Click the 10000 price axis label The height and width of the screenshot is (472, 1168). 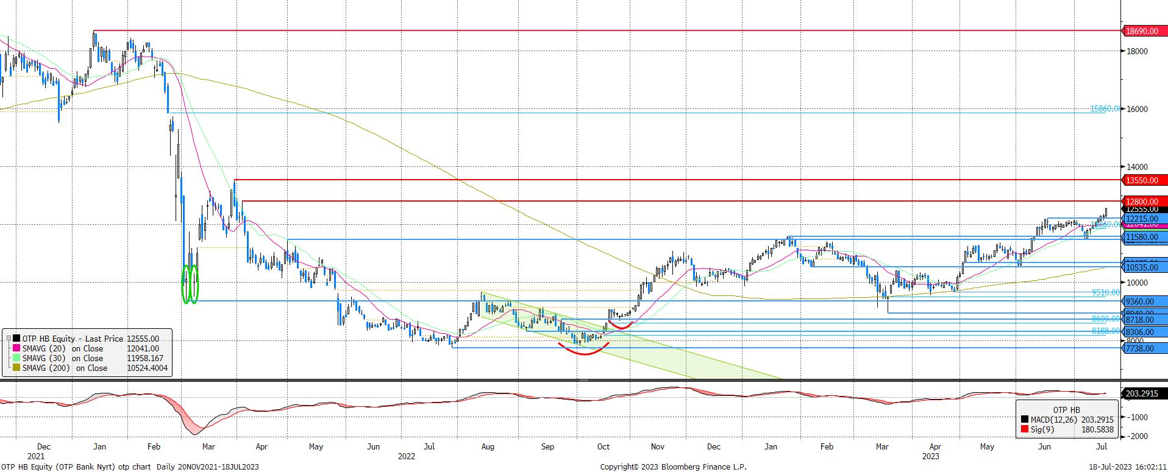(1137, 283)
